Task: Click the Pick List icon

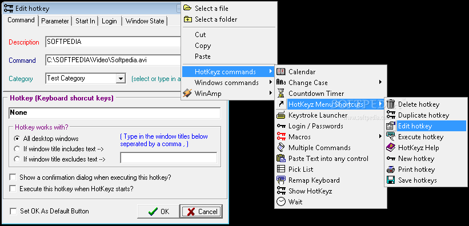Action: click(x=281, y=169)
